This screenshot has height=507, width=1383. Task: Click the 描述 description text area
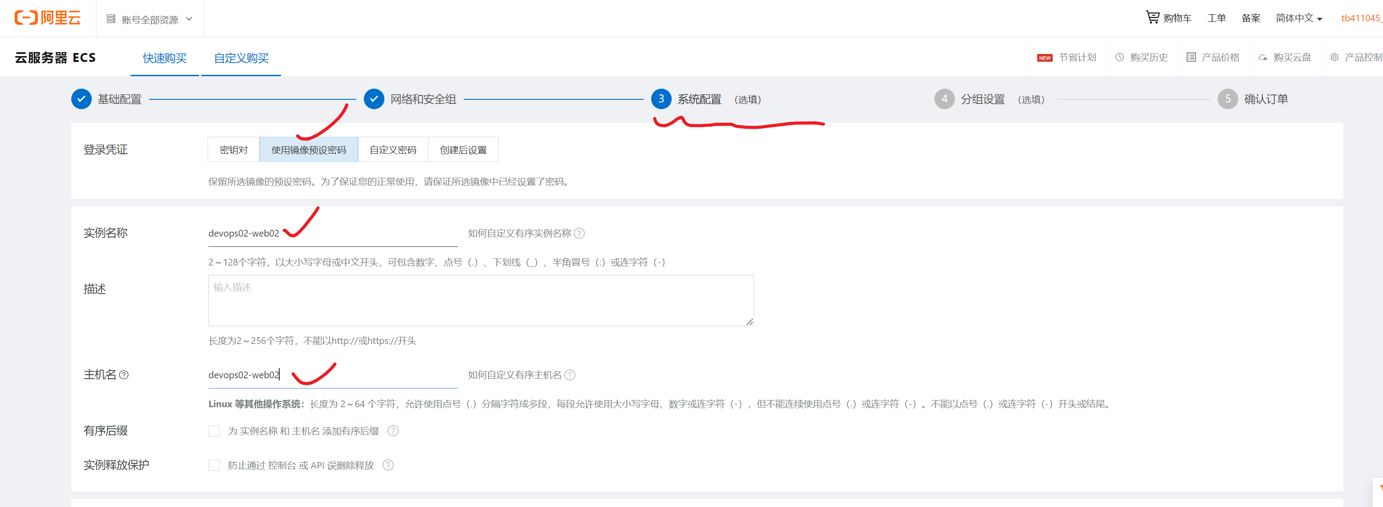coord(481,301)
